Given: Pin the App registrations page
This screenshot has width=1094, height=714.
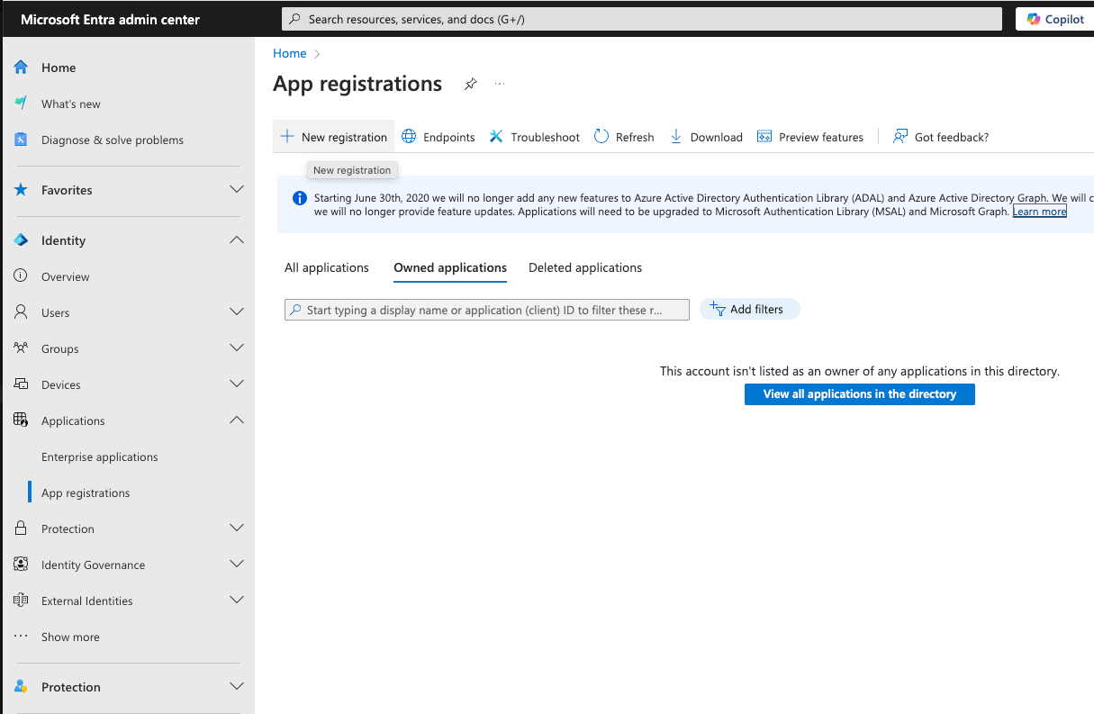Looking at the screenshot, I should pyautogui.click(x=470, y=84).
